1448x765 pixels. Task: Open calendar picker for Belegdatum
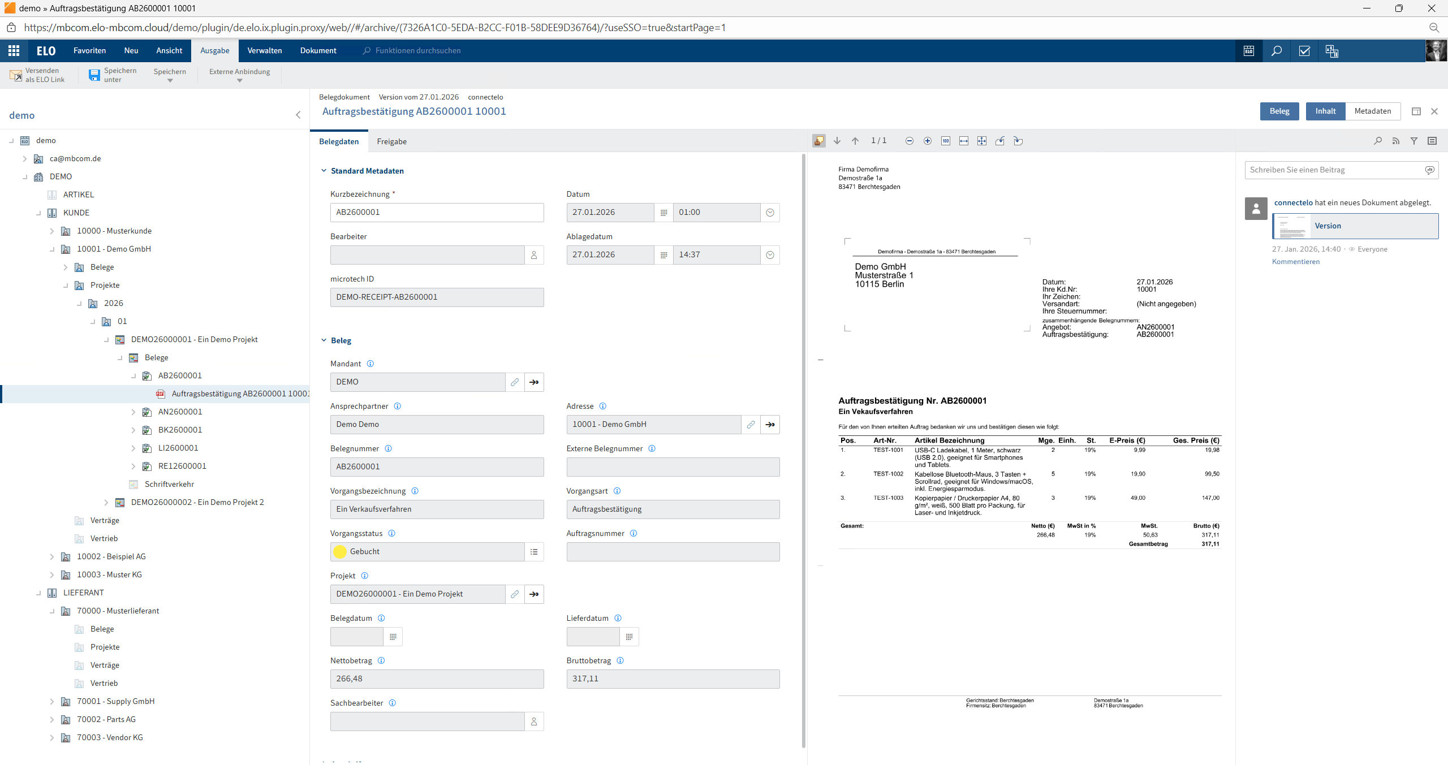[x=393, y=637]
